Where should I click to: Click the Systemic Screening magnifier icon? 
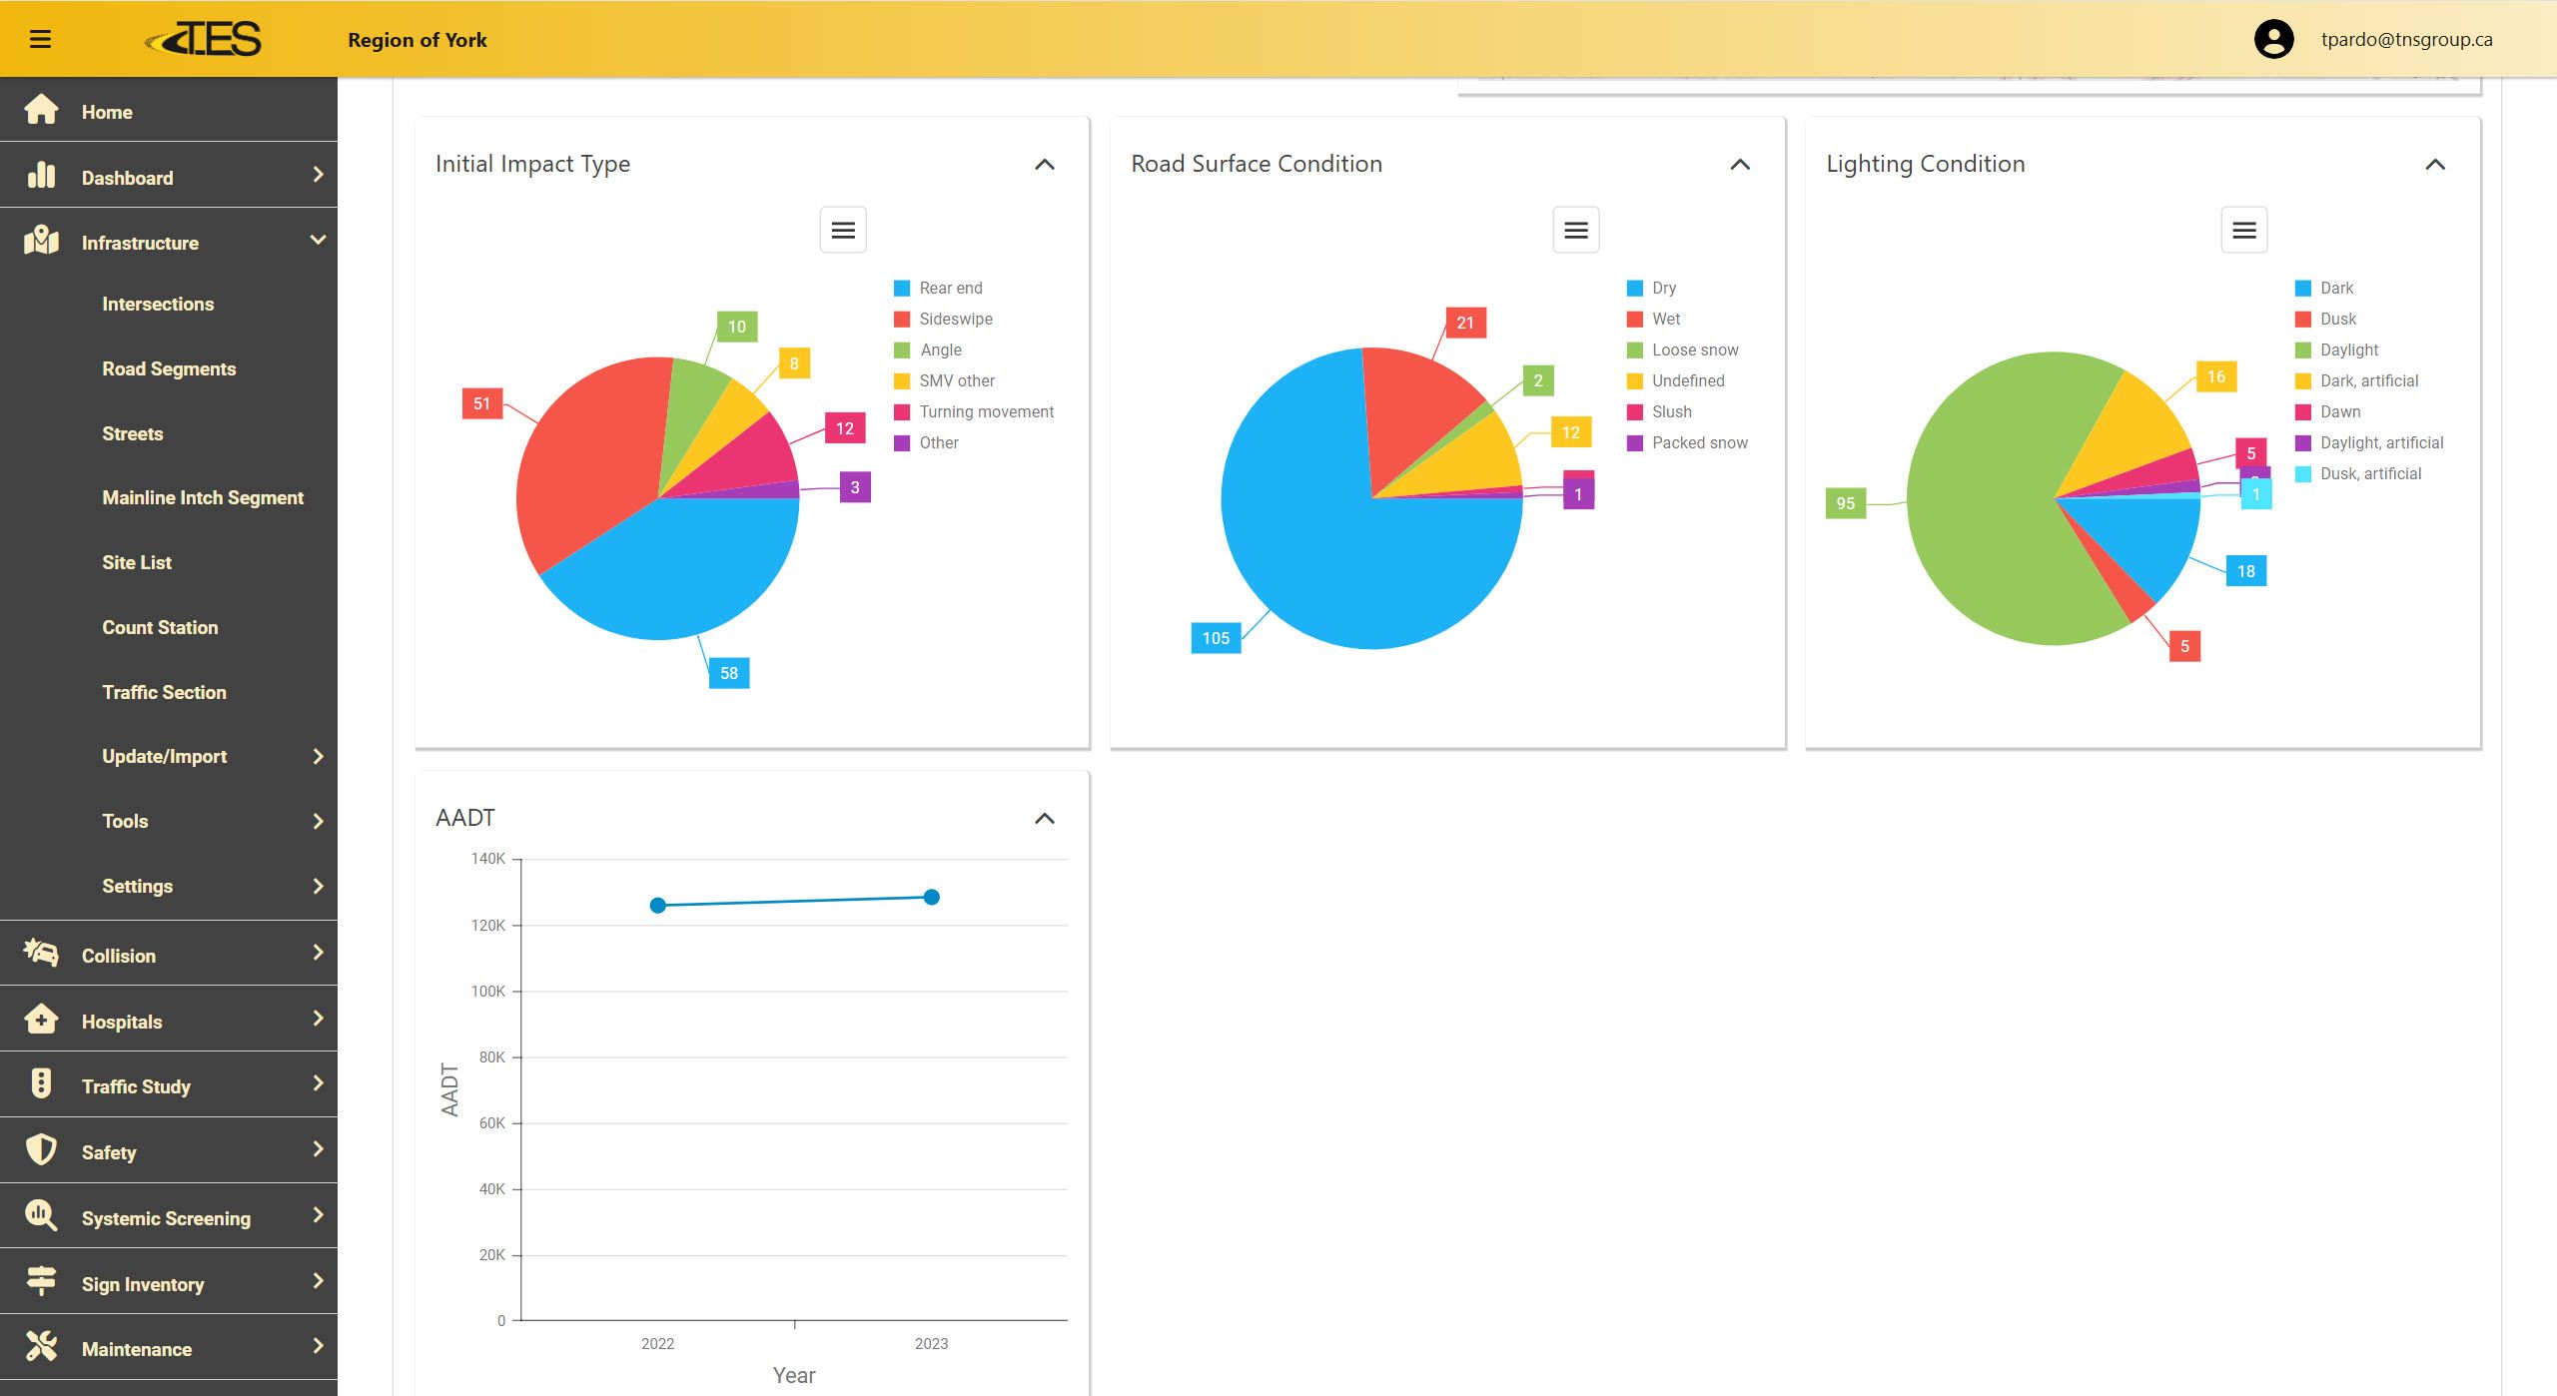(41, 1215)
